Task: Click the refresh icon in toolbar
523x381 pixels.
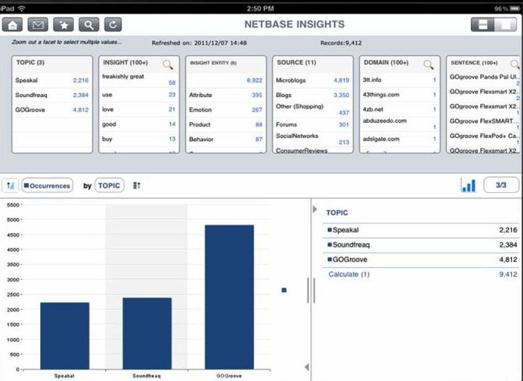Action: 113,25
